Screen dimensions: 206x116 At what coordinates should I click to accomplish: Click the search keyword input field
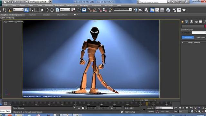coord(153,2)
